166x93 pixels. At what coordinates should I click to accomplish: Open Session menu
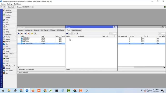[3, 4]
